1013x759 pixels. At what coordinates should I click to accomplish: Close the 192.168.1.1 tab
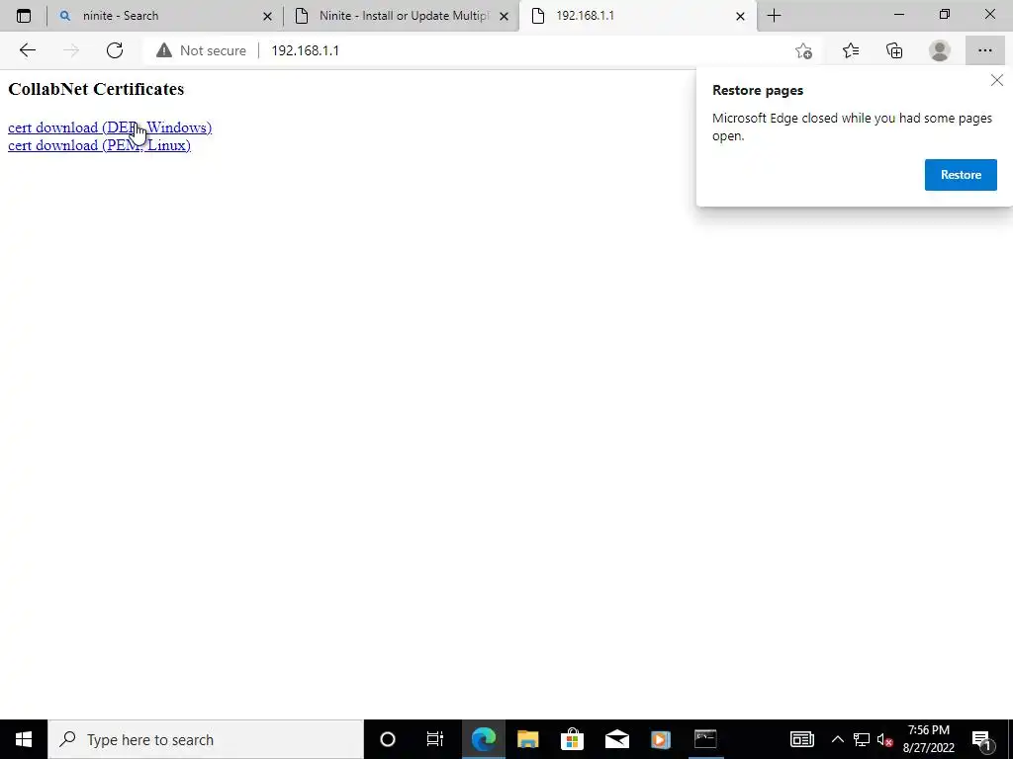(740, 16)
